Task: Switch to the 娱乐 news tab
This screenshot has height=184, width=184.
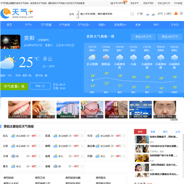Action: (x=165, y=132)
